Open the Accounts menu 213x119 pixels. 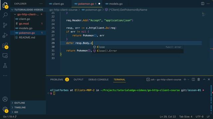coord(5,99)
